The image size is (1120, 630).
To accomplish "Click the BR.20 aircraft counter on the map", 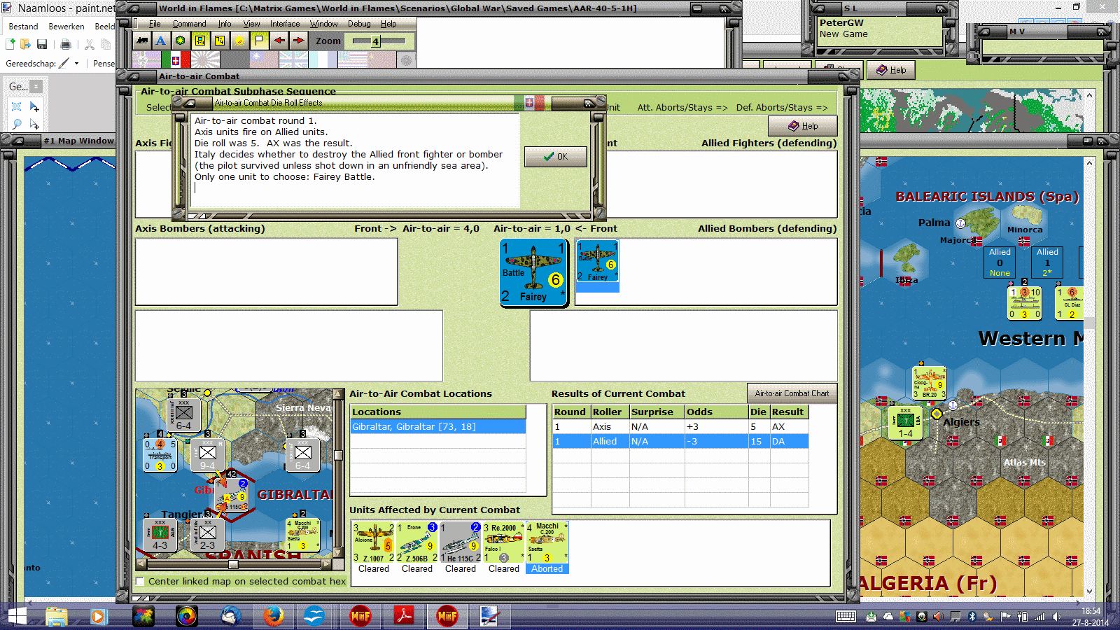I will [x=930, y=384].
